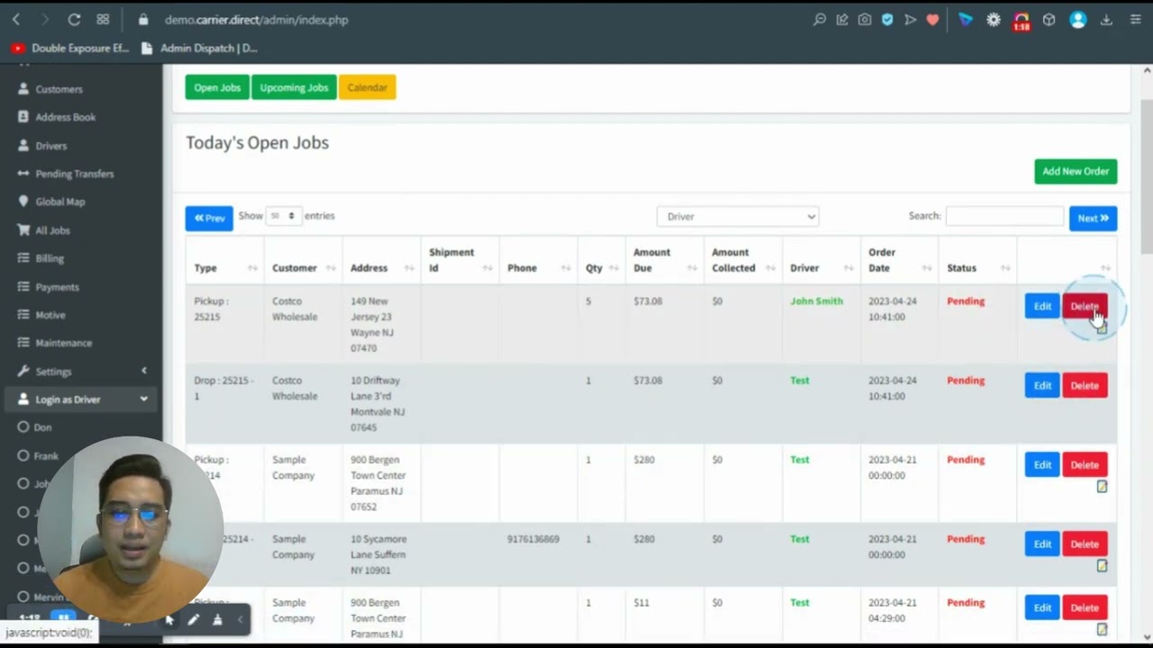Collapse the Login as Driver chevron
The width and height of the screenshot is (1153, 648).
[144, 399]
